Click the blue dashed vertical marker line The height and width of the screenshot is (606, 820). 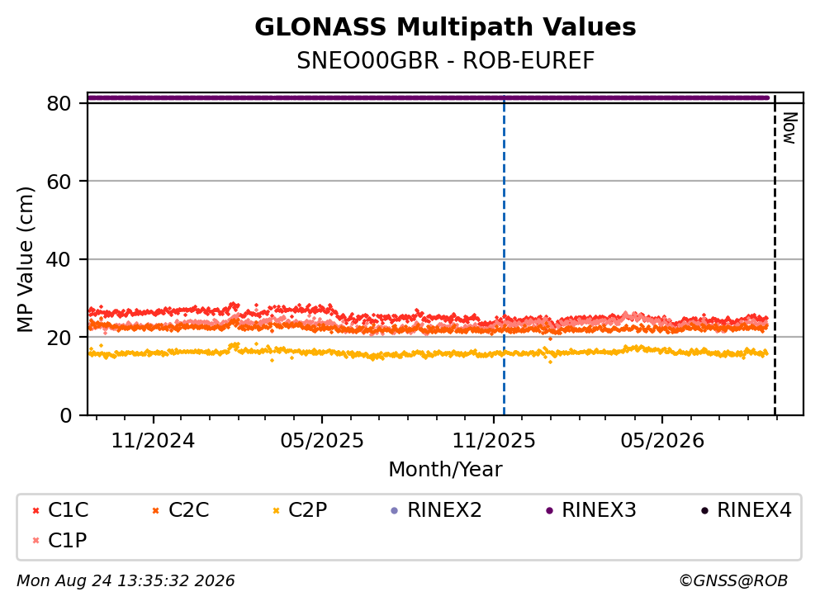(504, 256)
